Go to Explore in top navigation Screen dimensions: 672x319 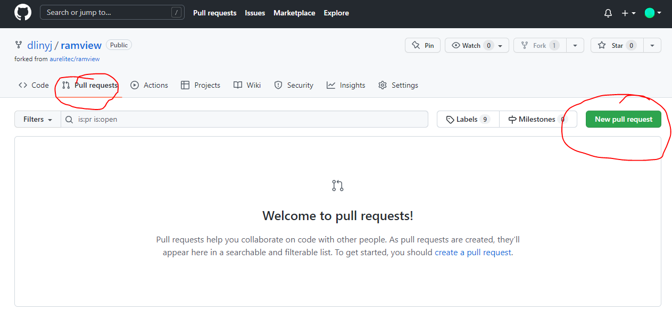336,13
